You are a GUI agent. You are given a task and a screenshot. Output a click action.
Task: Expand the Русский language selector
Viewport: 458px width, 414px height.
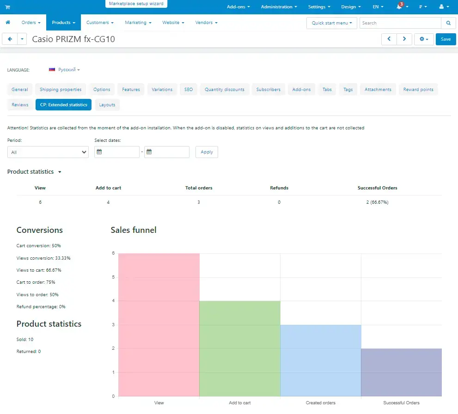pyautogui.click(x=65, y=70)
